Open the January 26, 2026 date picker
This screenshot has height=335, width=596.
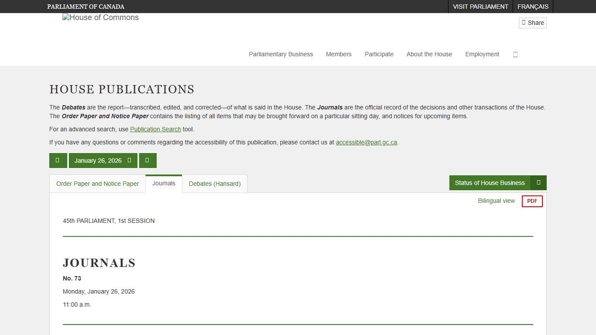[x=103, y=161]
